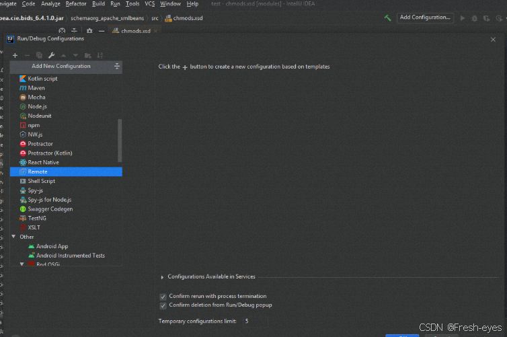507x337 pixels.
Task: Click the schemaorg_apache_xmlbeans breadcrumb
Action: [x=108, y=18]
